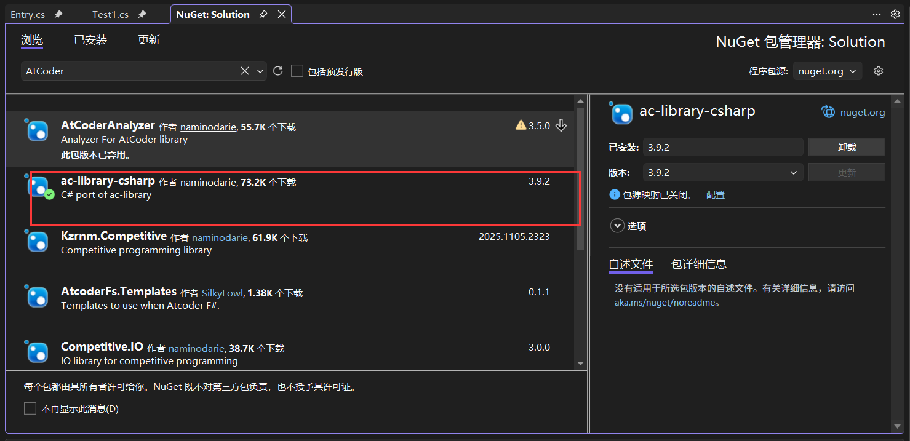Open the Entry.cs tab
This screenshot has width=910, height=441.
pyautogui.click(x=28, y=14)
